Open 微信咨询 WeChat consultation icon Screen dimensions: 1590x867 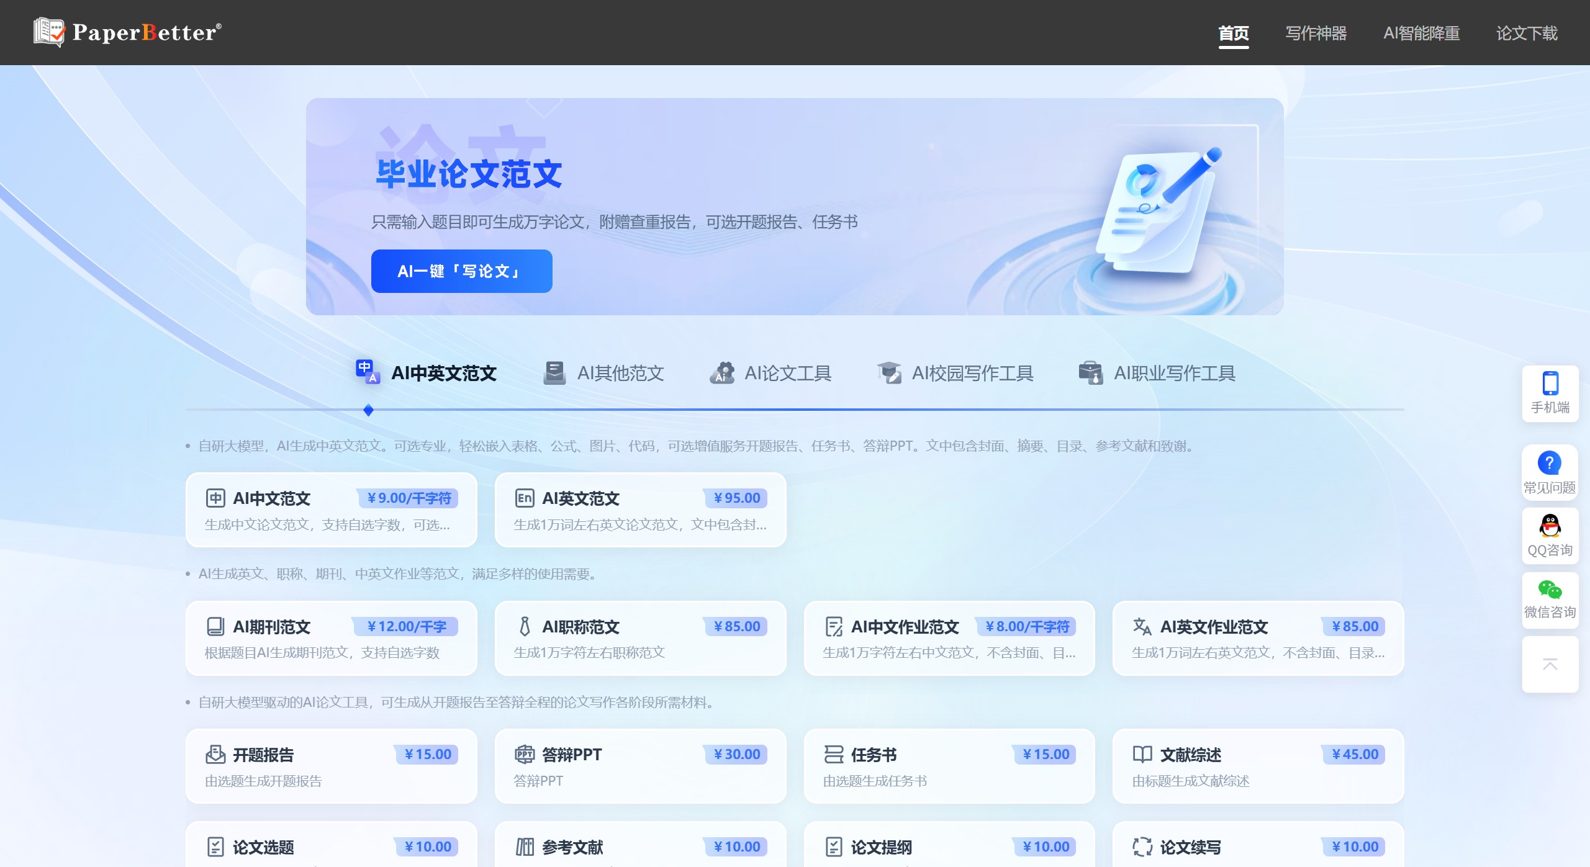click(1550, 588)
